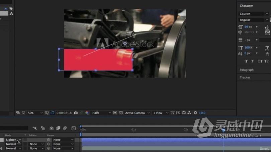Open the Courier font family dropdown

(254, 14)
